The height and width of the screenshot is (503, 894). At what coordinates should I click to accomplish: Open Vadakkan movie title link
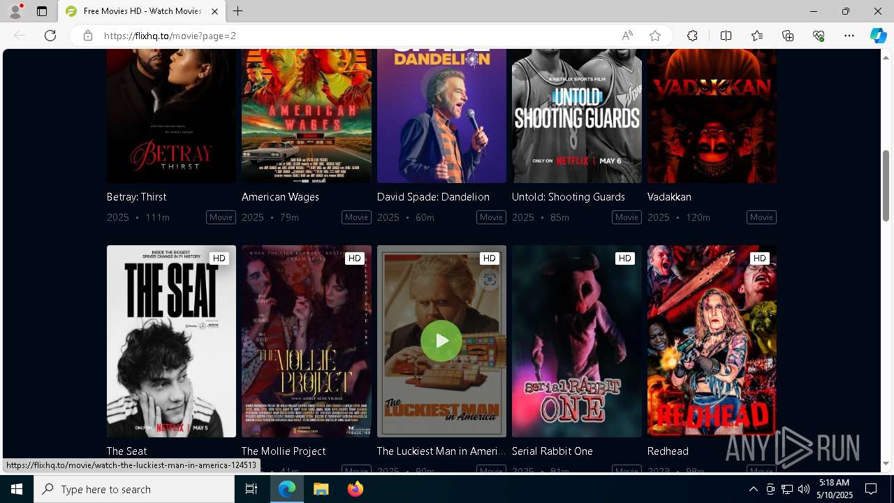point(669,197)
